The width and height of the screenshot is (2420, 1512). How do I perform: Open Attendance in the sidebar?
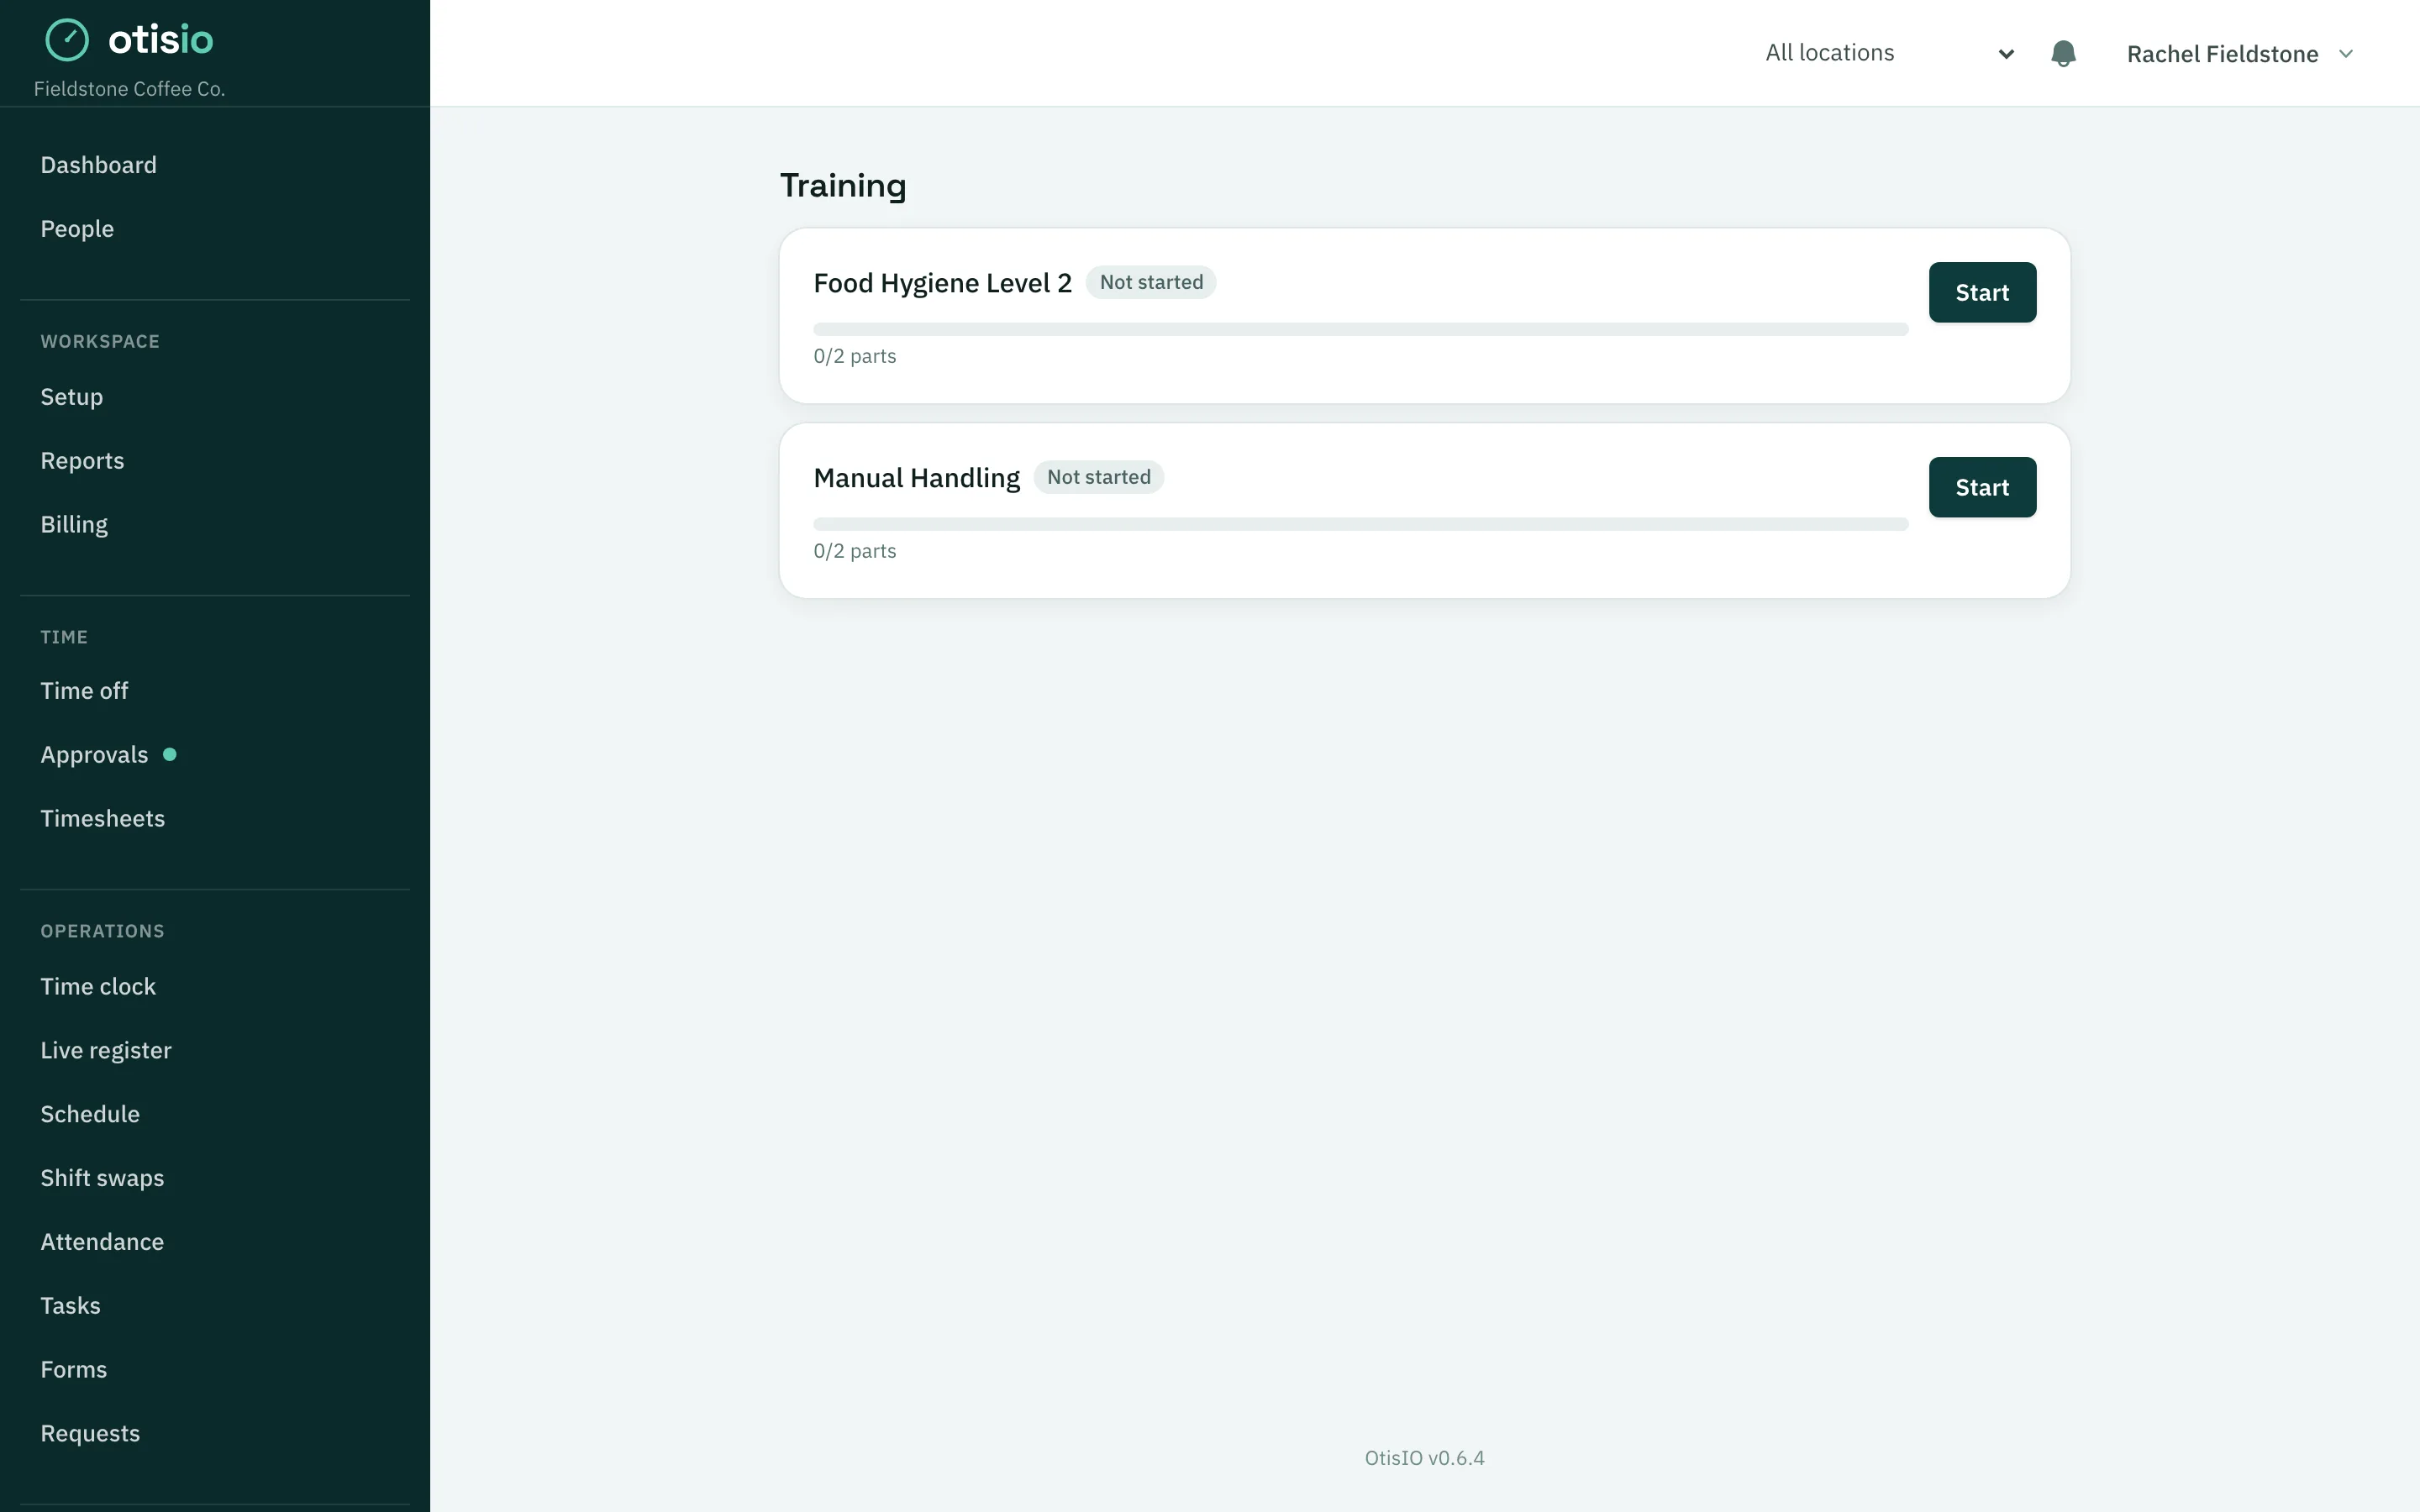(x=102, y=1243)
